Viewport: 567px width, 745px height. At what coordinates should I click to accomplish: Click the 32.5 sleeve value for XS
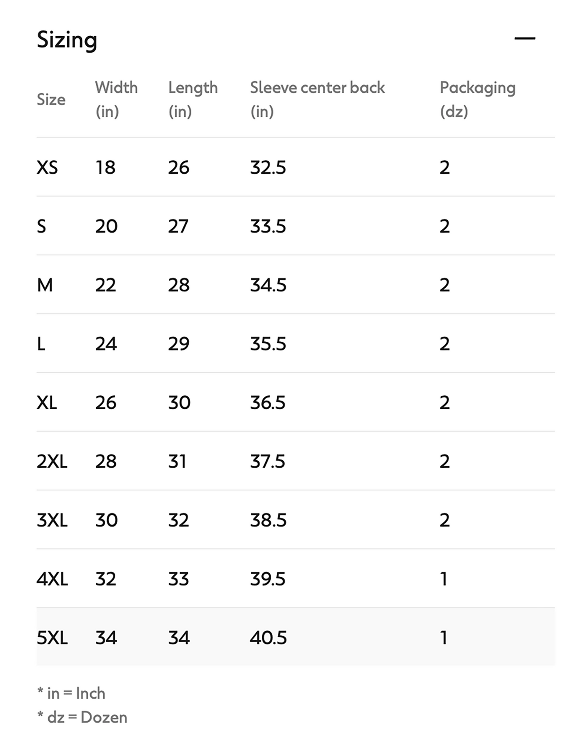pos(268,168)
